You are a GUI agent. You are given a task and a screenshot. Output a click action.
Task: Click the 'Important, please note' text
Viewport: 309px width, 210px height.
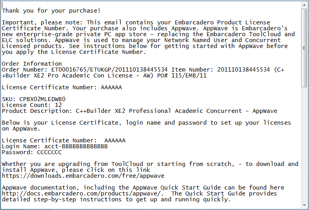[42, 22]
